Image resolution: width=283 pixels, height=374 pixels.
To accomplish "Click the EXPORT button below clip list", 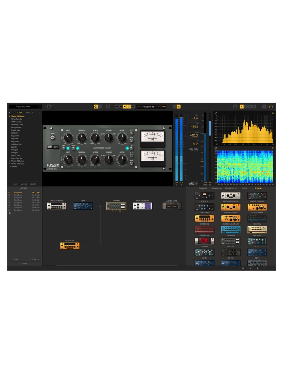I will (x=24, y=263).
